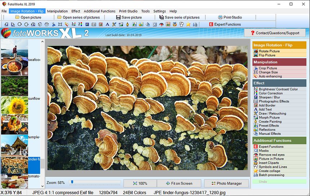This screenshot has width=310, height=196.
Task: Click the zoom slider handle
Action: pyautogui.click(x=72, y=182)
